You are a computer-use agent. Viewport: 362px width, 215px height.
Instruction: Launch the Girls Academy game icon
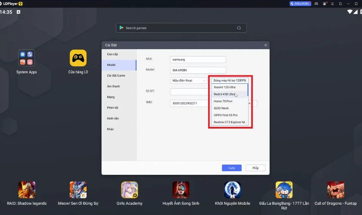(130, 190)
